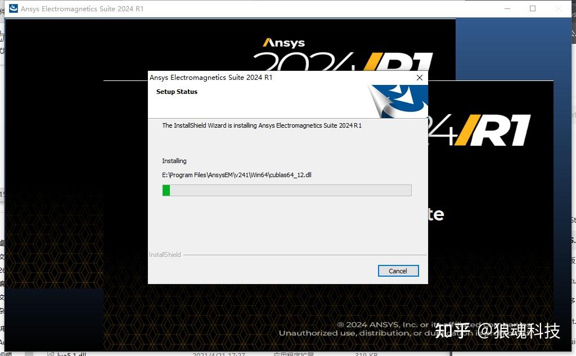Click the Ansys Electromagnetics Suite 2024 R1 title text
The width and height of the screenshot is (576, 356).
click(211, 78)
